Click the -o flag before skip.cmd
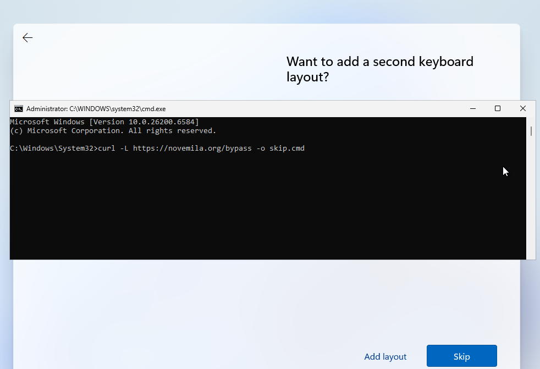The height and width of the screenshot is (369, 540). coord(260,148)
